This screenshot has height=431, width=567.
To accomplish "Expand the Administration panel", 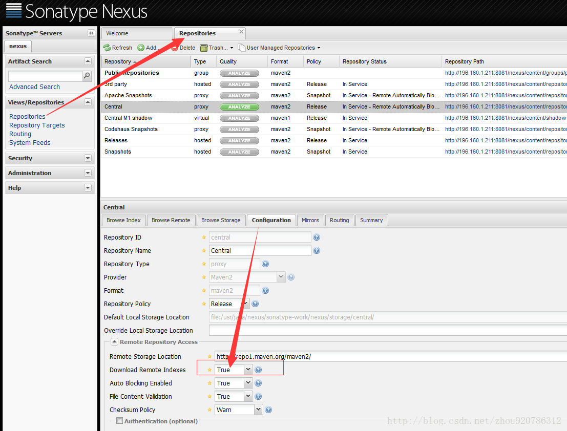I will 88,173.
